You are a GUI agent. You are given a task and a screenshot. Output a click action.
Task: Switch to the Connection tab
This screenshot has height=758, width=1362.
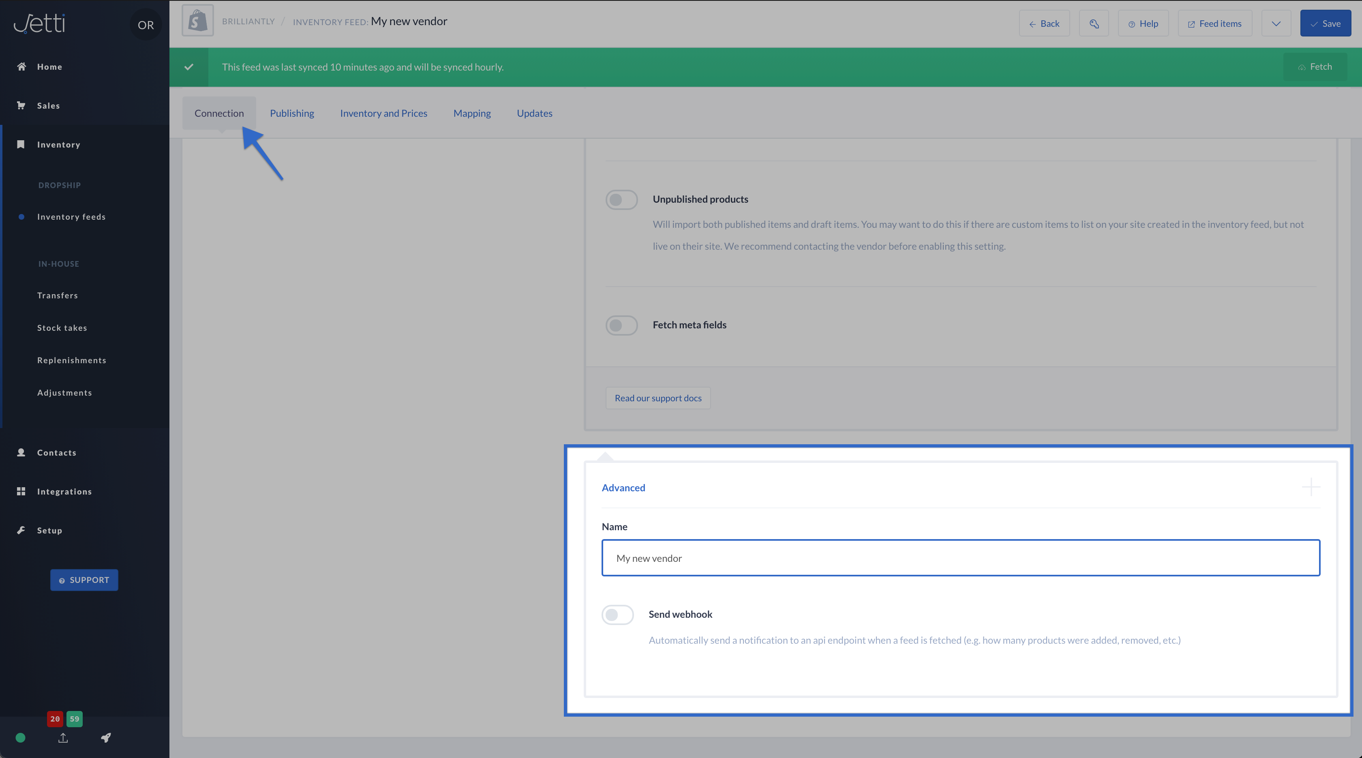[x=219, y=113]
